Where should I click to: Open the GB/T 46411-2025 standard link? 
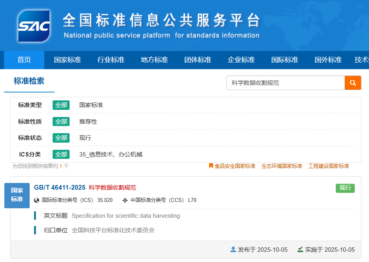click(x=60, y=187)
